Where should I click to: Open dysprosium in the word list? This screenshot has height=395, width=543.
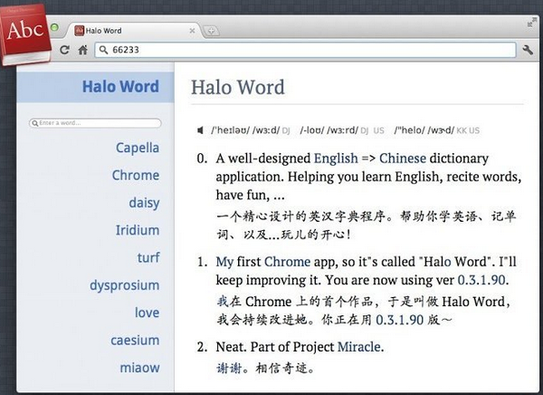pyautogui.click(x=125, y=285)
